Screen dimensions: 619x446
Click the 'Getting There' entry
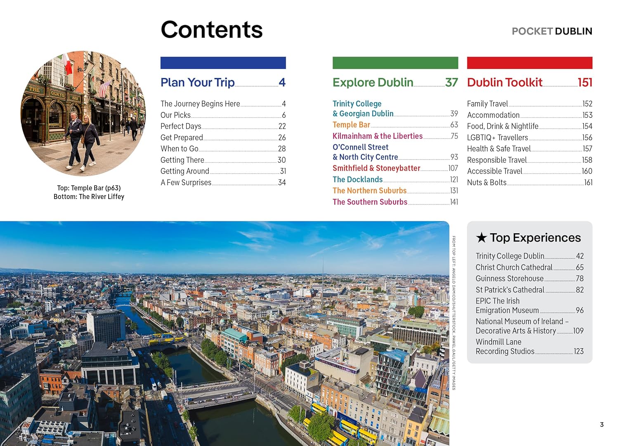(223, 160)
